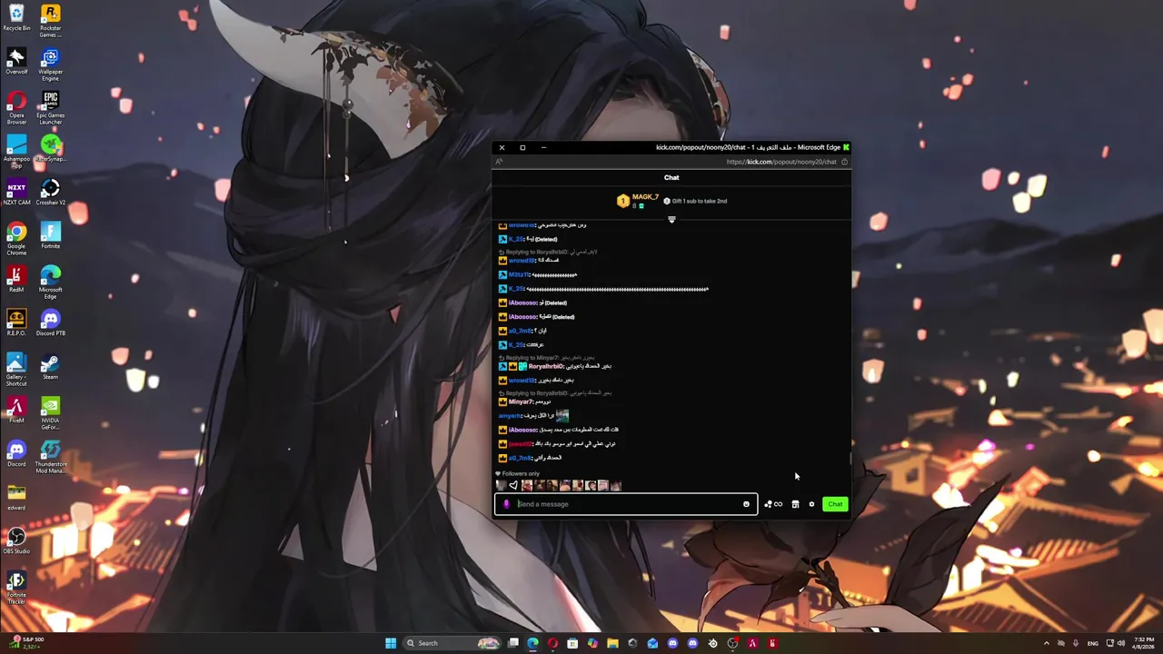Select the Google Chrome desktop icon

(16, 239)
